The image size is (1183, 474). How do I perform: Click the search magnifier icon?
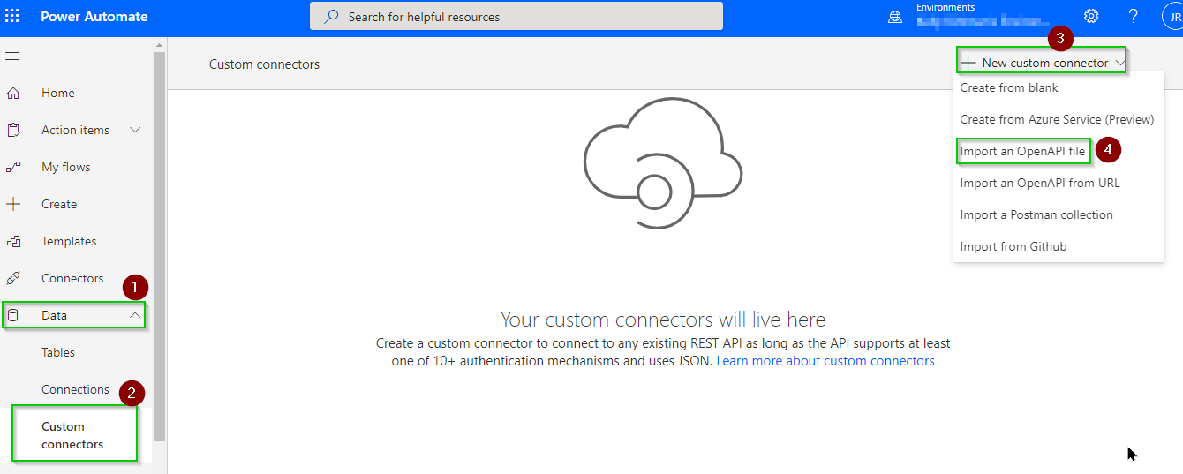(x=332, y=16)
